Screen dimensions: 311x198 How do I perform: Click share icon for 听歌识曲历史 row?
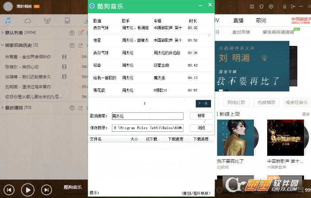tap(81, 45)
